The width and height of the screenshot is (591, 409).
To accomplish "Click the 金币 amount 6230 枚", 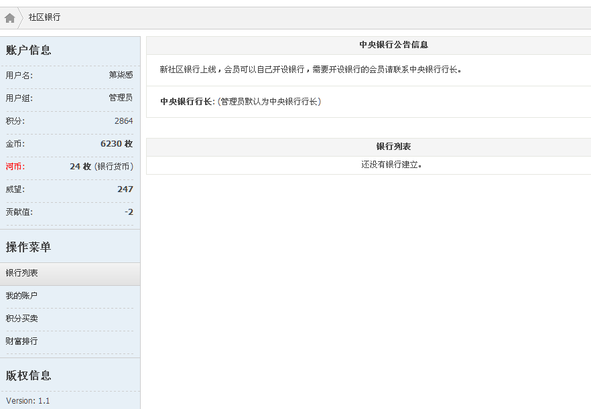I will click(x=117, y=143).
